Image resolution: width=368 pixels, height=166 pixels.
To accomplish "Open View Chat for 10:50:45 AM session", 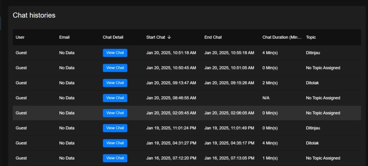I will coord(115,68).
